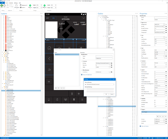This screenshot has width=168, height=139.
Task: Collapse the Visibility section in Properties
Action: [141, 99]
